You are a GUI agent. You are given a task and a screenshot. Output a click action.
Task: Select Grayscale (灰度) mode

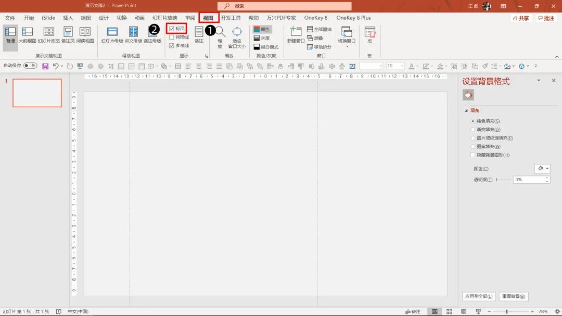[262, 38]
